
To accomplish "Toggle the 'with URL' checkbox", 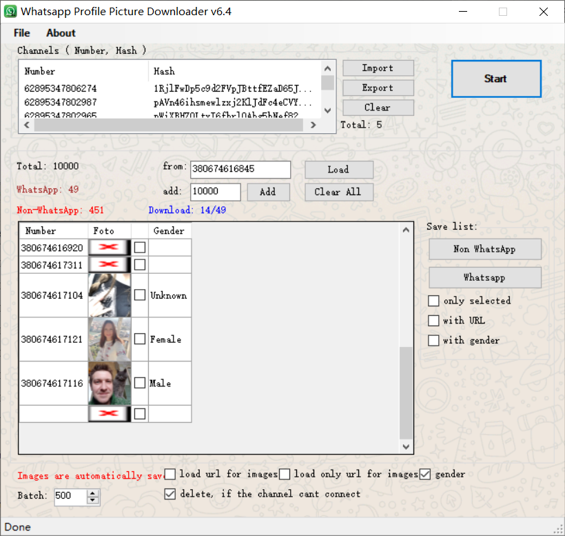I will click(433, 320).
